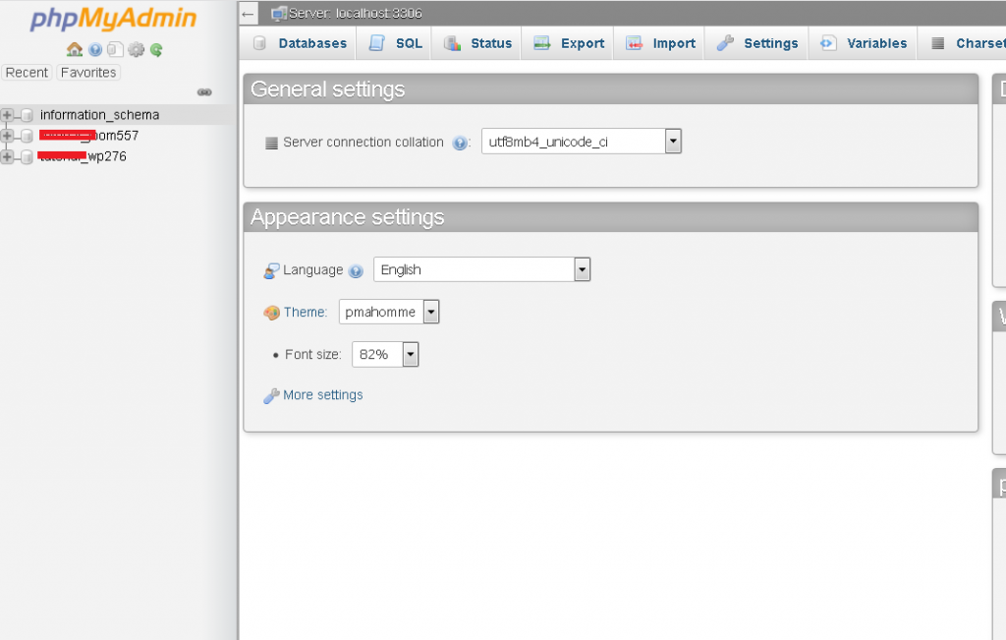Select information_schema database name
The height and width of the screenshot is (640, 1006).
(99, 115)
